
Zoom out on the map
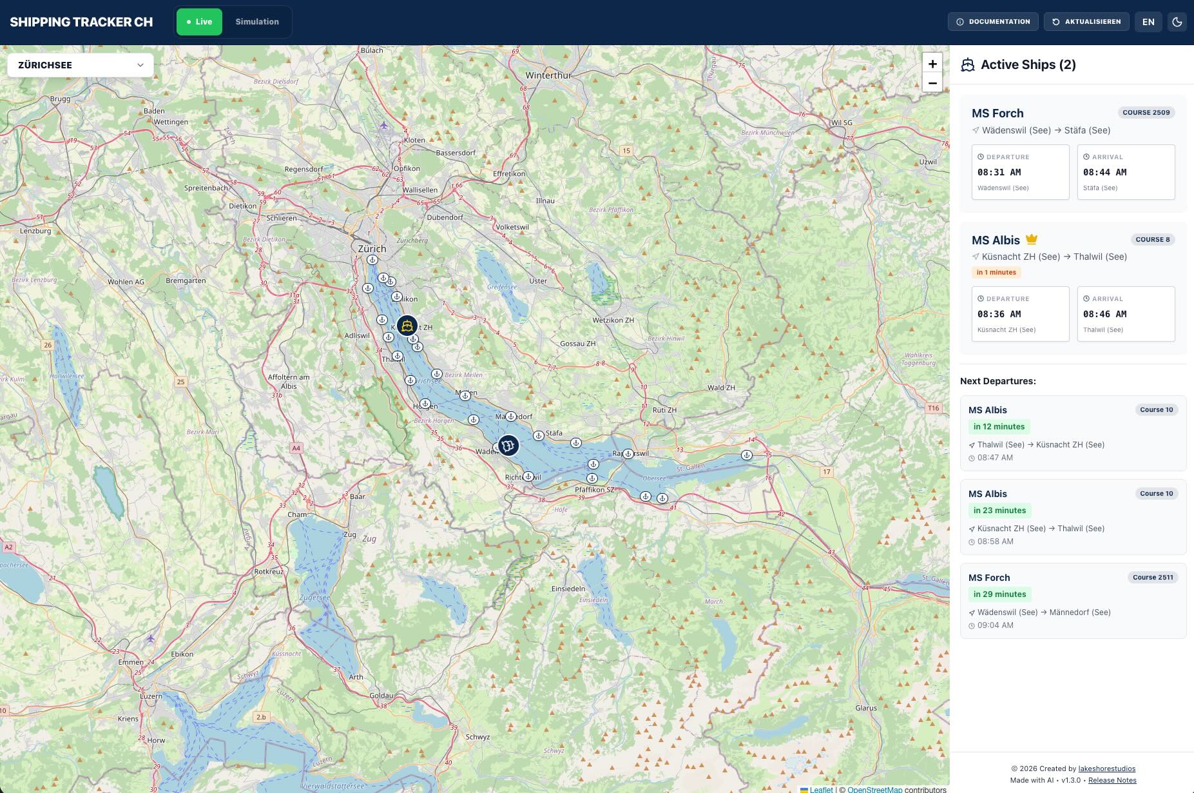932,83
